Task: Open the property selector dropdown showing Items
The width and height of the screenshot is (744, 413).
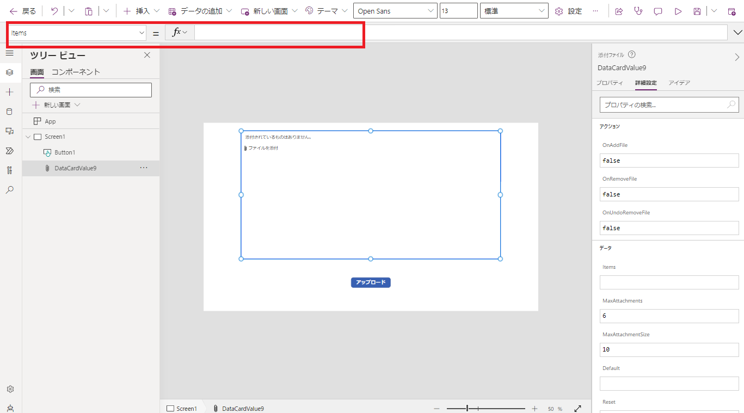Action: [x=76, y=32]
